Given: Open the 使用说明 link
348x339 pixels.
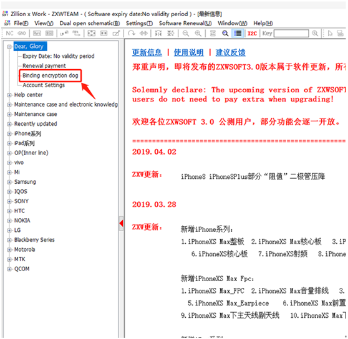Looking at the screenshot, I should point(188,52).
